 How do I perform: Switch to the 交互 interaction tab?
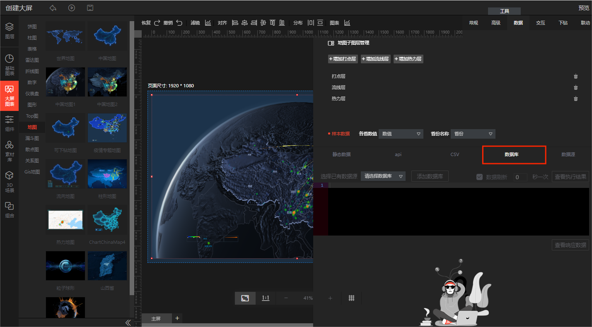[541, 23]
